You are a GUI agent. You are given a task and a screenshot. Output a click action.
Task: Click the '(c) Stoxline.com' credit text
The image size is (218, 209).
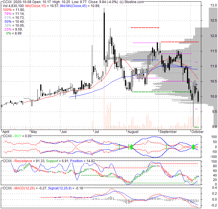(x=132, y=2)
